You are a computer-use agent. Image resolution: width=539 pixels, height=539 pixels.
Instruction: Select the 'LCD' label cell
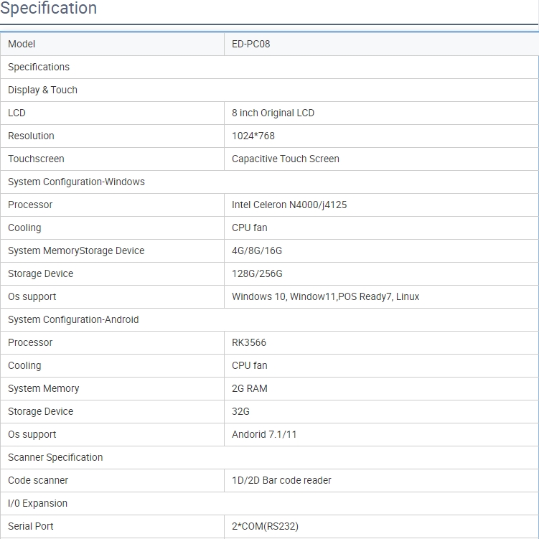[x=112, y=113]
